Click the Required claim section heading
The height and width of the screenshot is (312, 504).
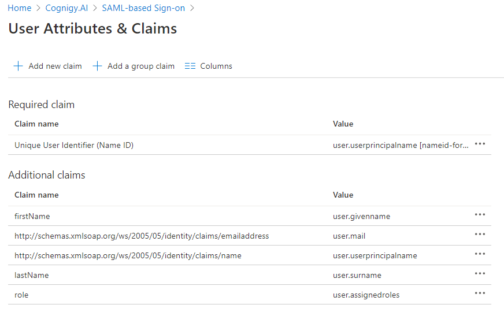coord(41,105)
